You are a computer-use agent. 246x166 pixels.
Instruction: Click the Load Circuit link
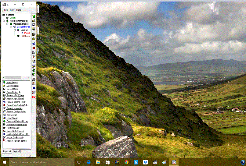point(12,118)
